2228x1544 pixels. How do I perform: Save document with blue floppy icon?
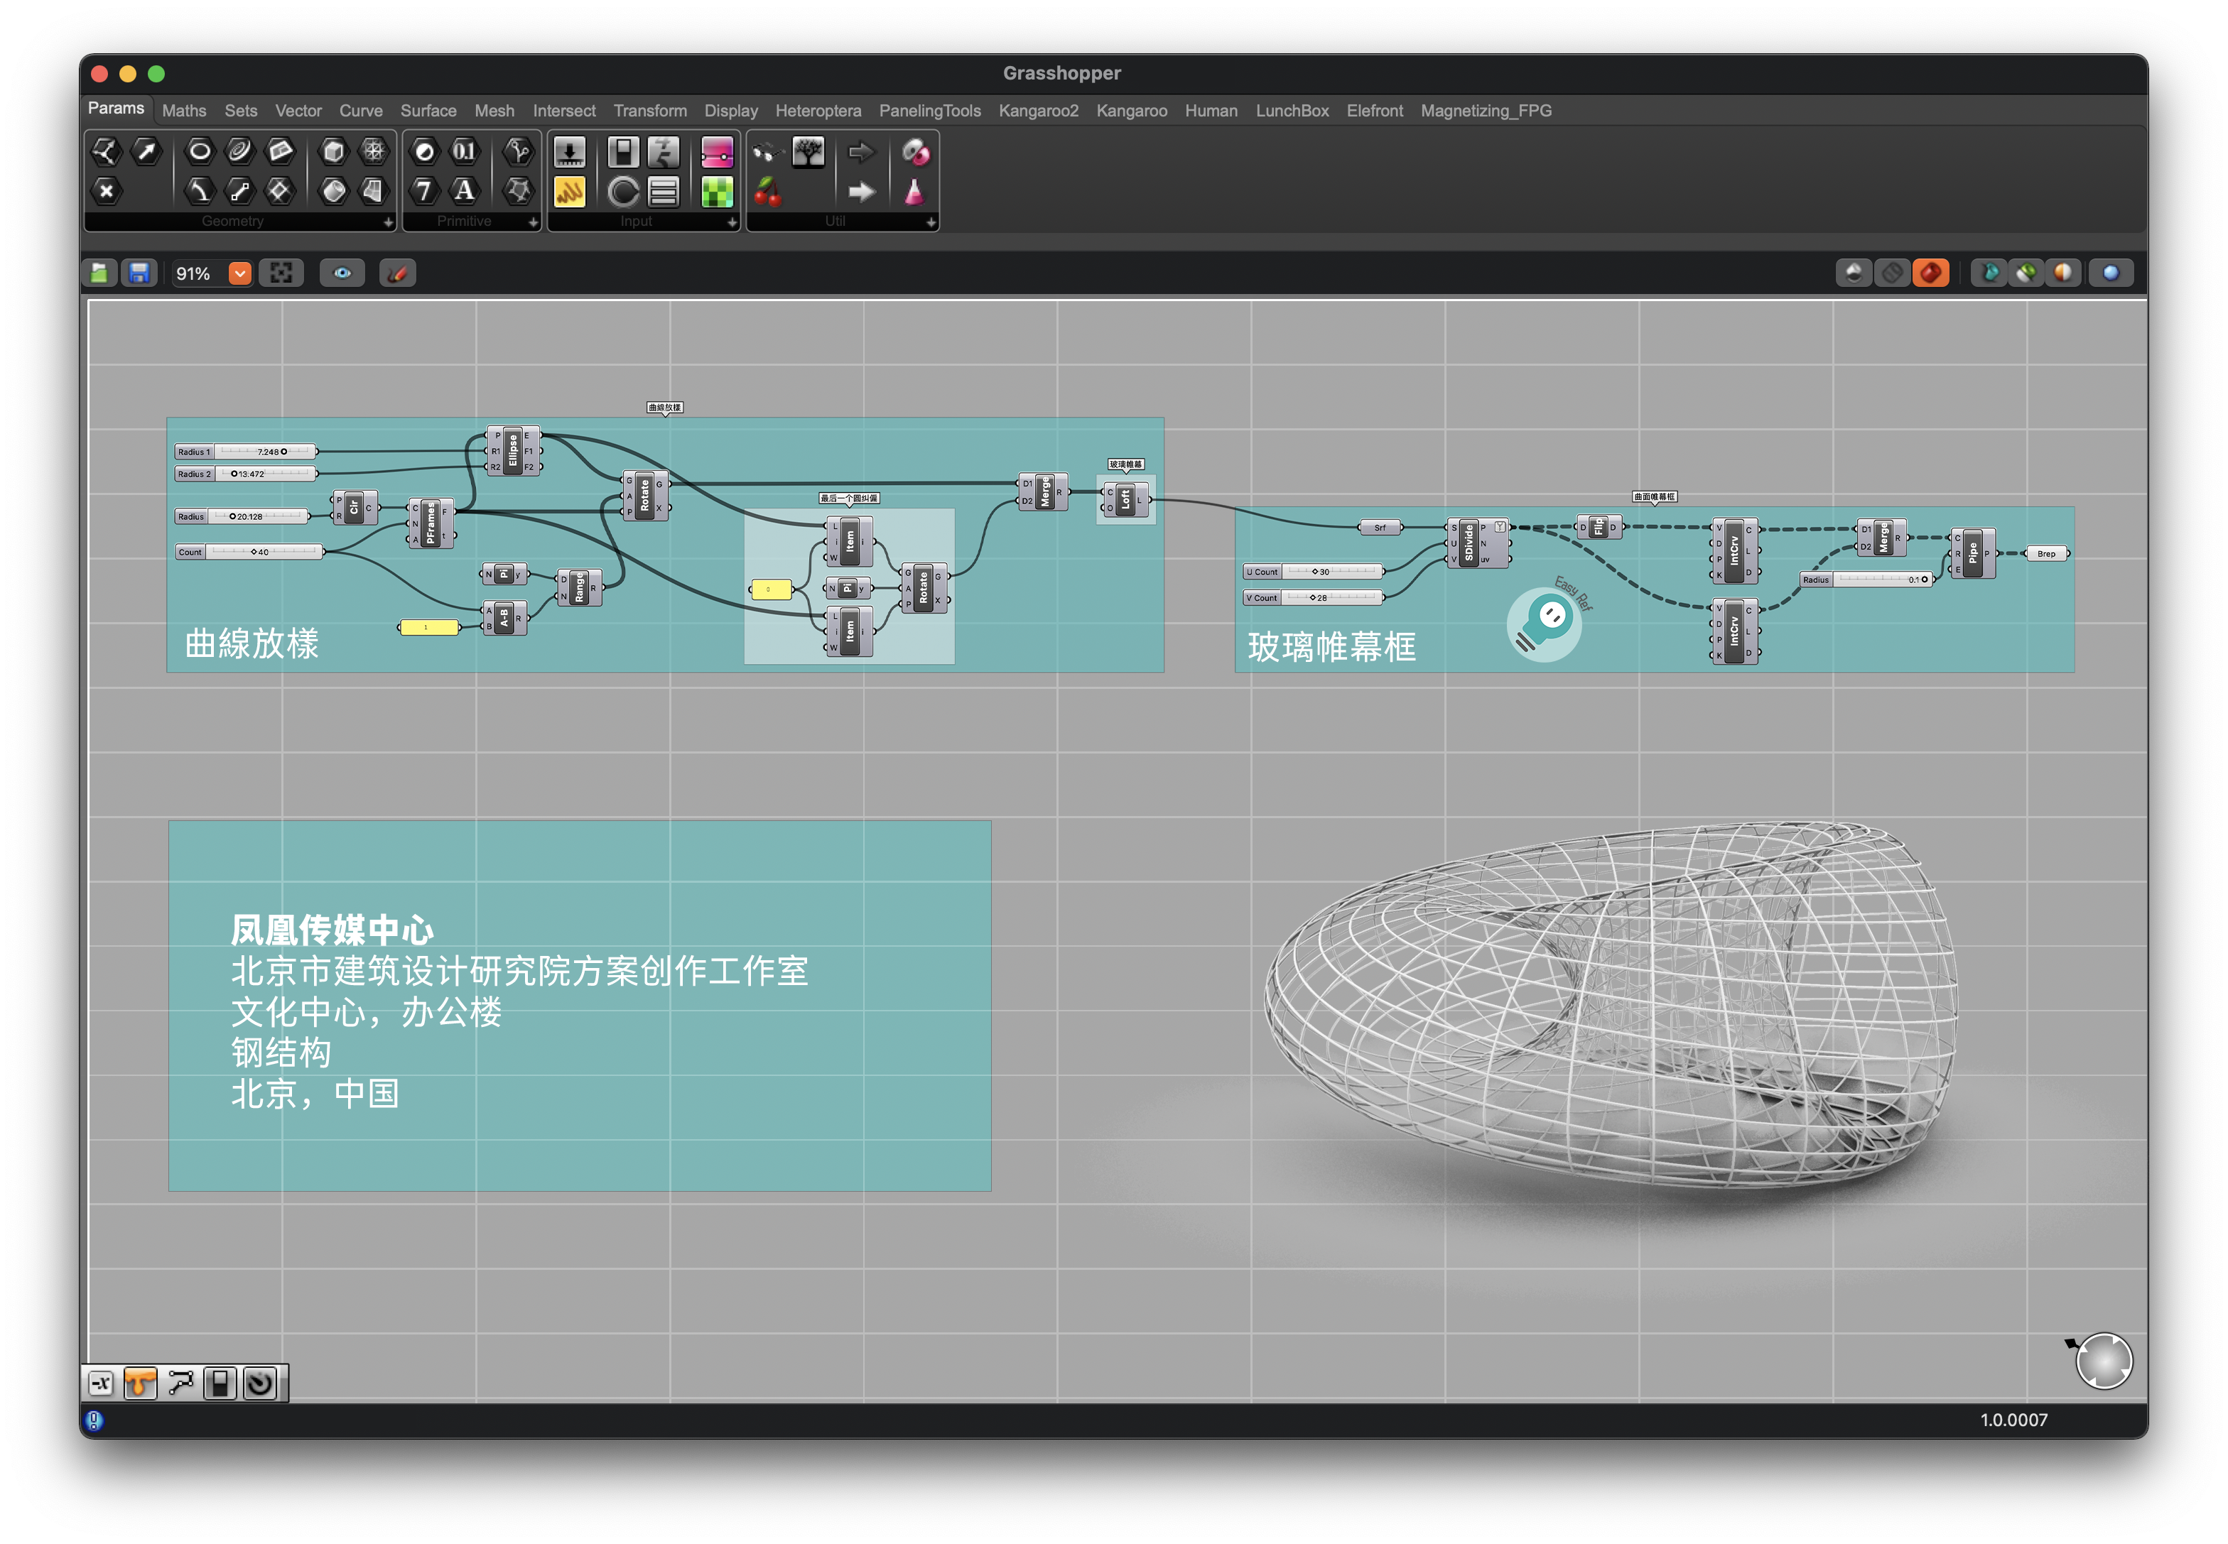139,273
